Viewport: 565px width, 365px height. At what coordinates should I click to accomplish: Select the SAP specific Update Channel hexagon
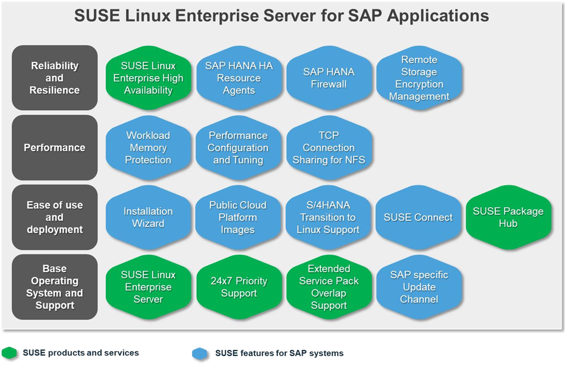point(419,287)
